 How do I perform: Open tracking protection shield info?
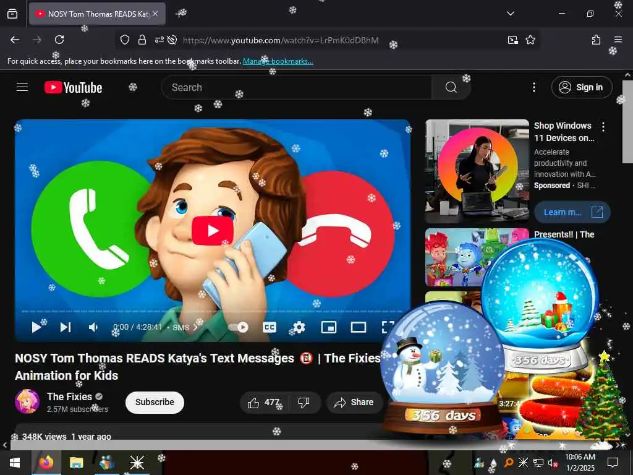(125, 40)
